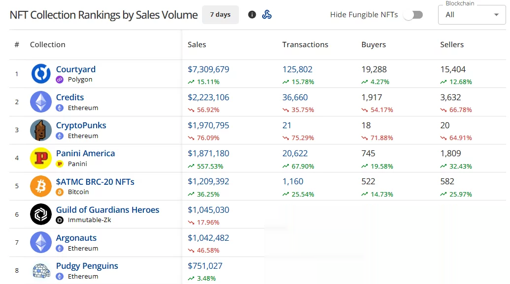The width and height of the screenshot is (510, 284).
Task: Sort by the Transactions column header
Action: click(x=305, y=44)
